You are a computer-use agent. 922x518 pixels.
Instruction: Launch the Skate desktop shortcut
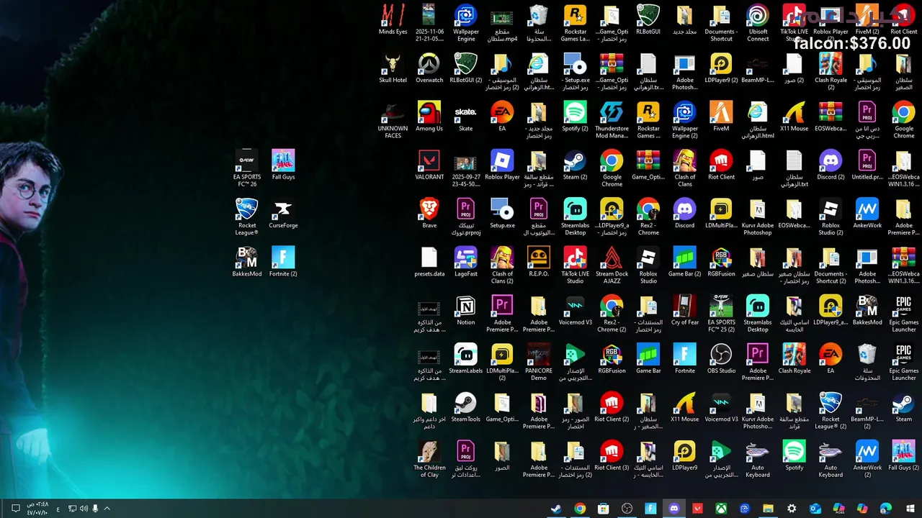(x=465, y=117)
